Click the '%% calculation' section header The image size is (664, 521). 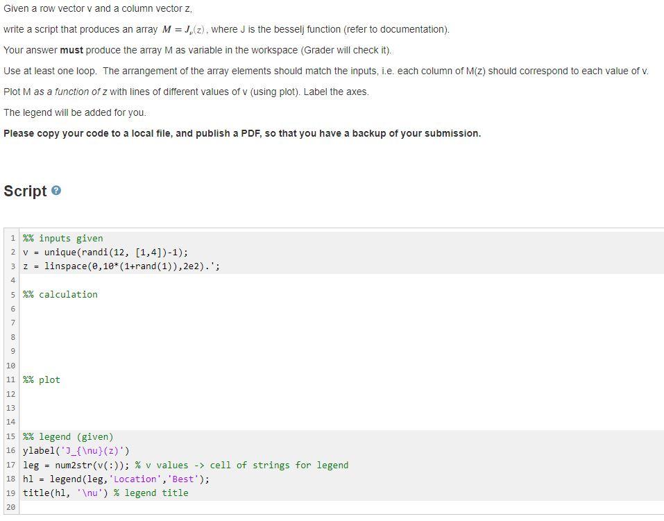point(59,294)
